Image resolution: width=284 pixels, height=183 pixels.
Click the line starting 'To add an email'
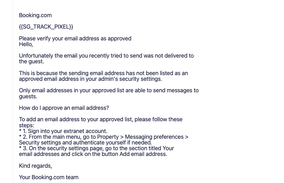101,119
